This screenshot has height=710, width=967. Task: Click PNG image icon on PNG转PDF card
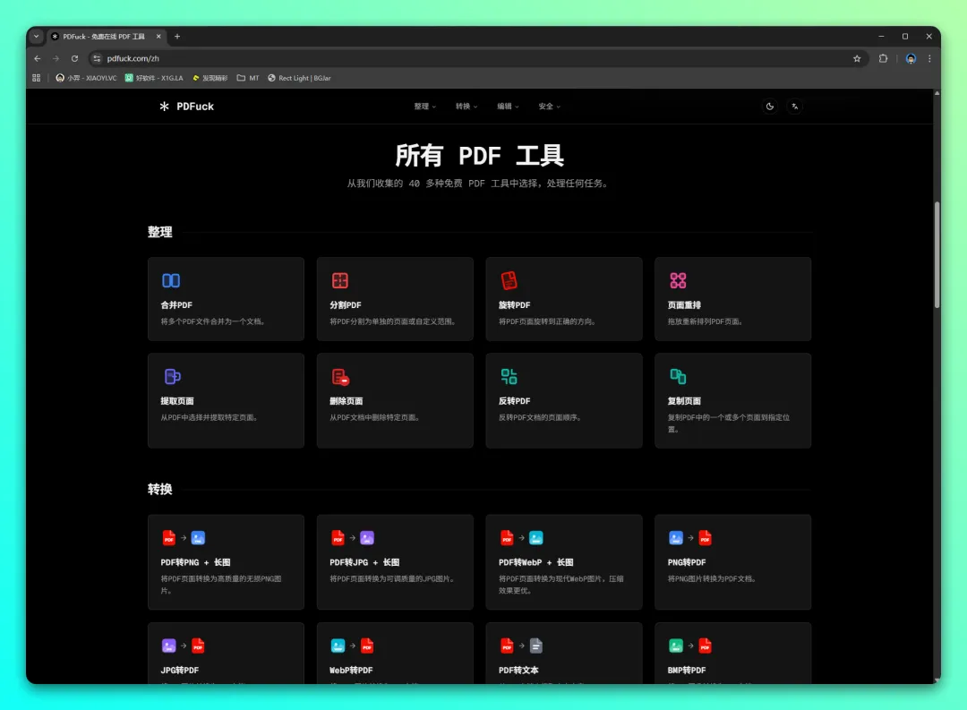pyautogui.click(x=676, y=538)
